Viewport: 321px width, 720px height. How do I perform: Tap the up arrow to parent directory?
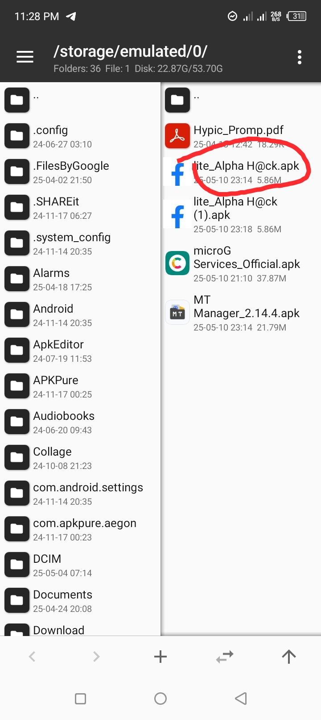tap(289, 656)
